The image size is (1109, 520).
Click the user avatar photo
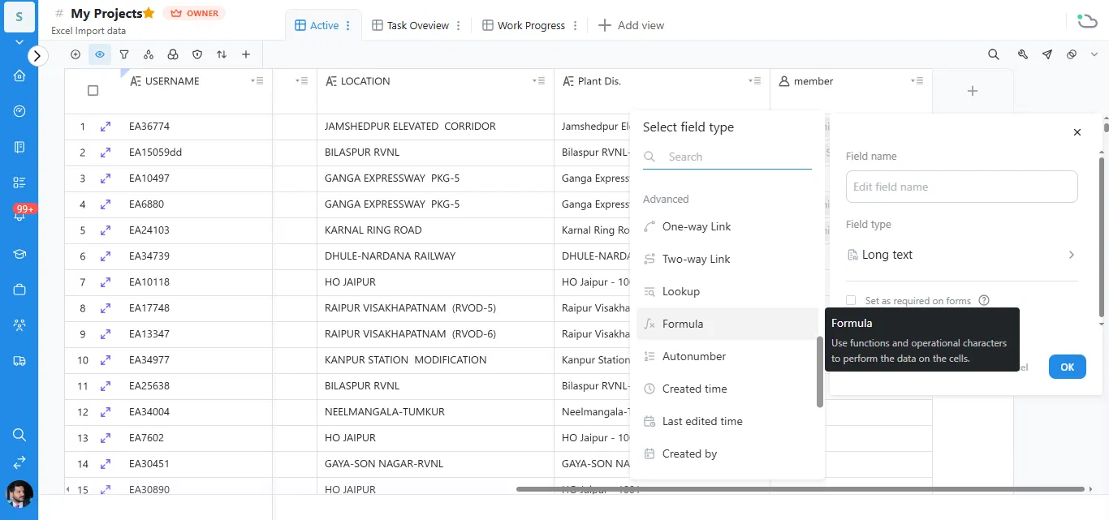19,494
